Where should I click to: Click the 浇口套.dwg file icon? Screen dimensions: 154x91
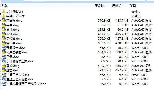4,43
